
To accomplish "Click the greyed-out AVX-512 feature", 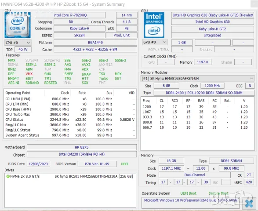I will (x=105, y=65).
